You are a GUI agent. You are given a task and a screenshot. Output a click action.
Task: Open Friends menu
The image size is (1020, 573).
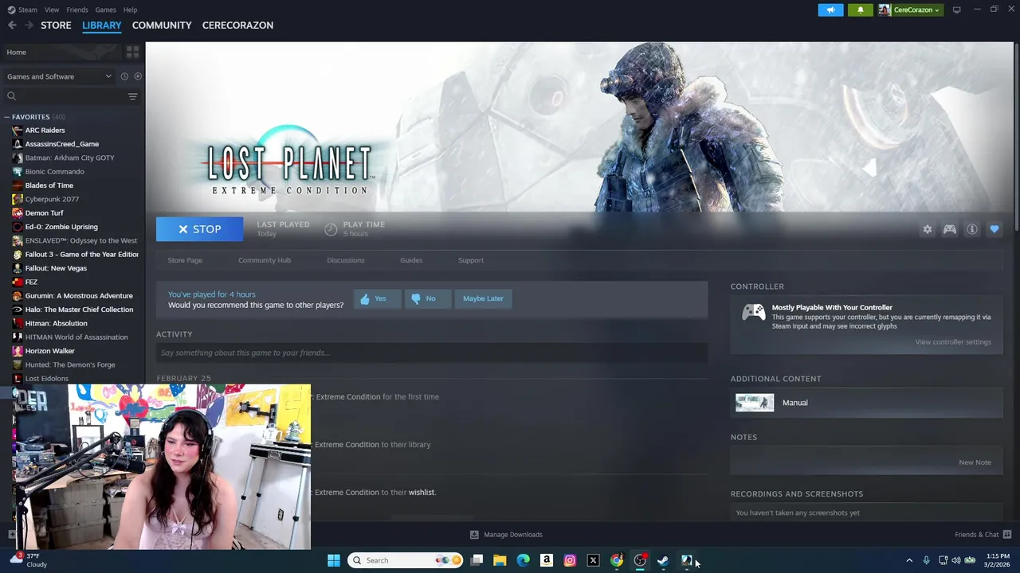tap(77, 10)
